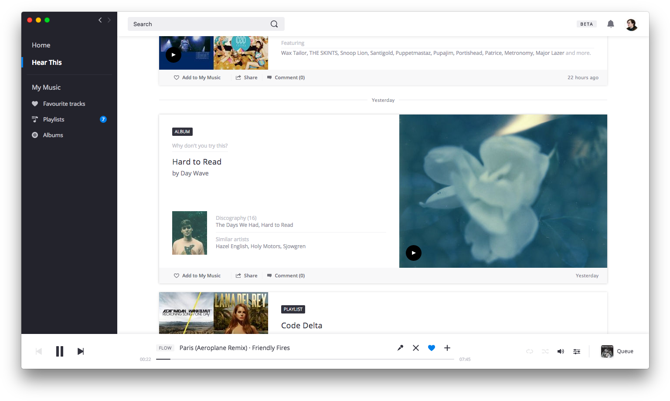Image resolution: width=670 pixels, height=401 pixels.
Task: Click the Hard to Read flower artwork
Action: (x=503, y=191)
